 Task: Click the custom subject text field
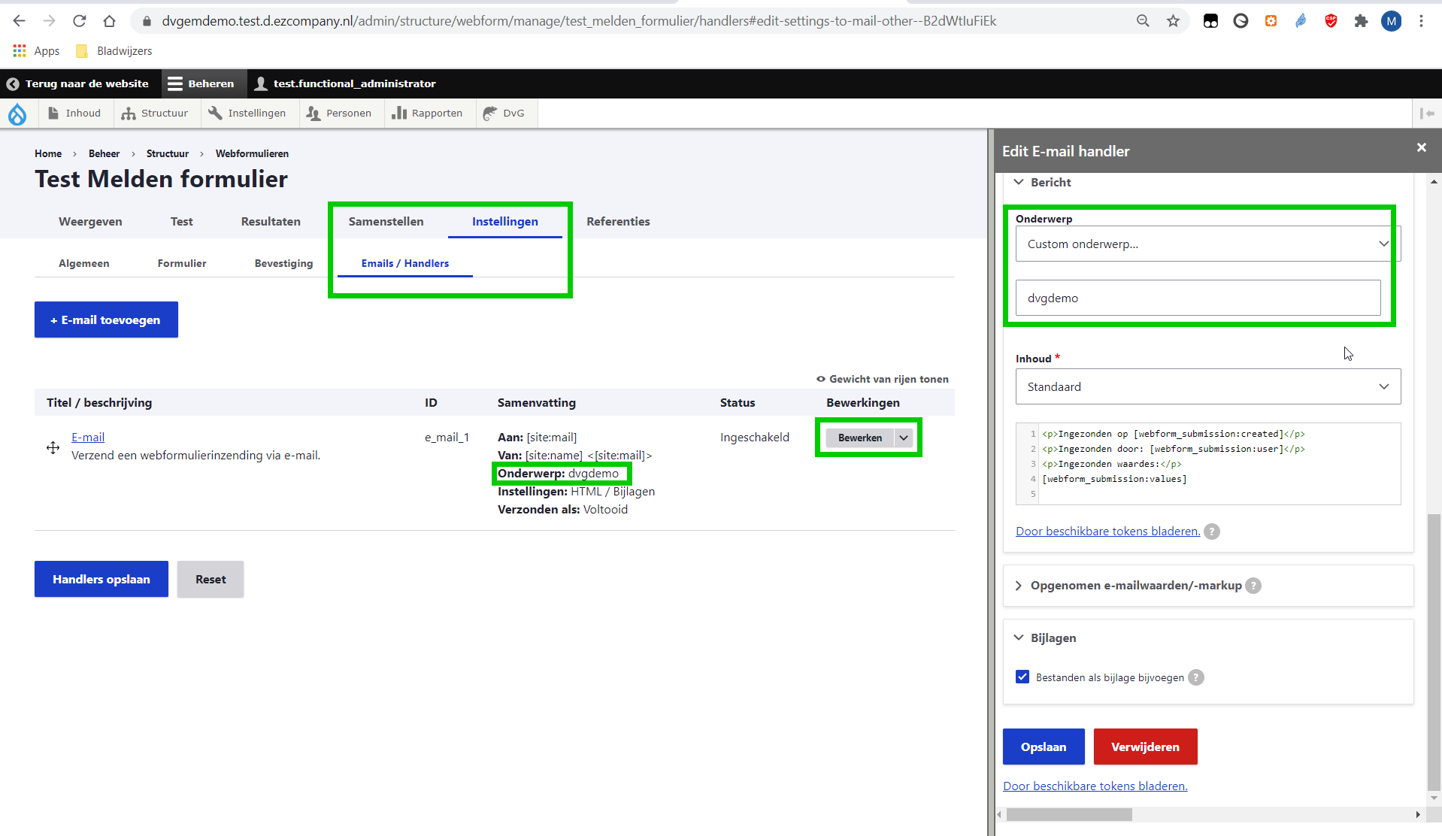click(x=1198, y=298)
